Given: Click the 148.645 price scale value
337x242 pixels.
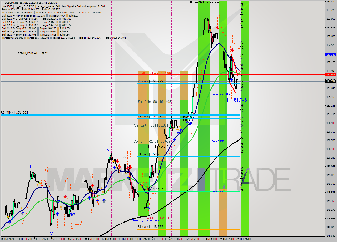Looking at the screenshot, I should (x=331, y=236).
